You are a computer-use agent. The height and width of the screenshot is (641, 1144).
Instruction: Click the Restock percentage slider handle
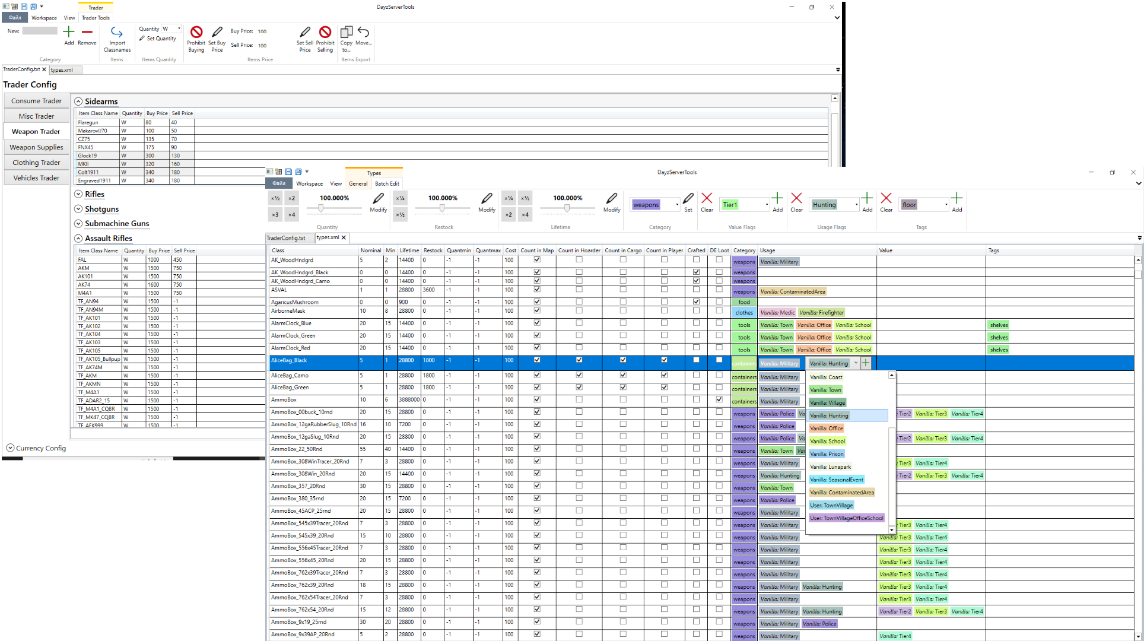pyautogui.click(x=442, y=208)
